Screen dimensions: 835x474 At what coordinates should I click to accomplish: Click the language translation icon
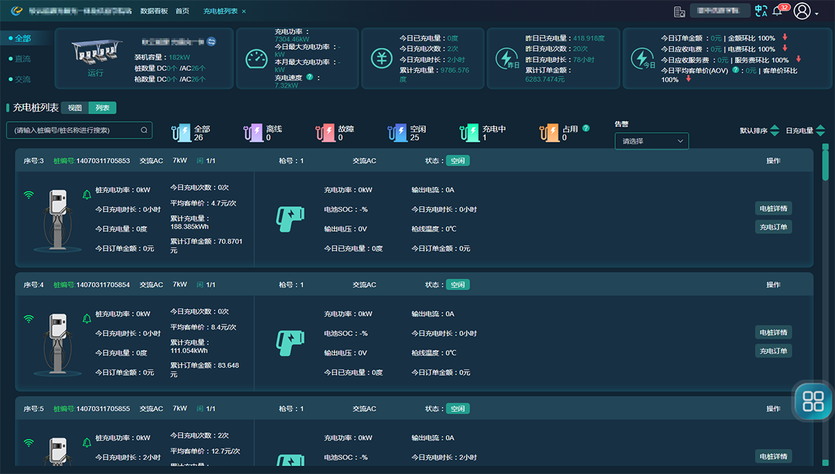tap(761, 11)
